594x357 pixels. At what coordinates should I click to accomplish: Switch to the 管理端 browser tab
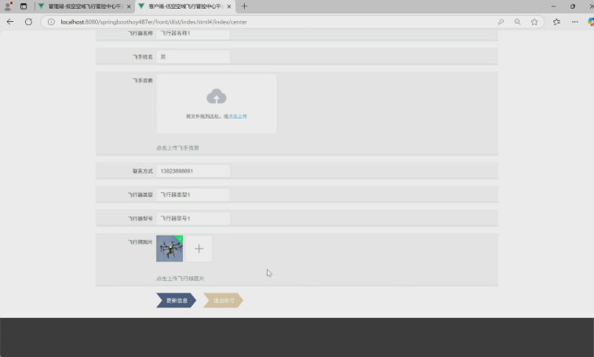pos(85,6)
